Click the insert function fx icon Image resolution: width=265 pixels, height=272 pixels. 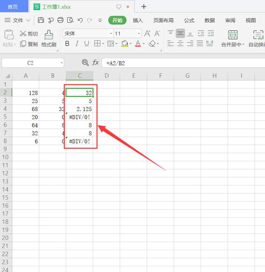pos(95,63)
